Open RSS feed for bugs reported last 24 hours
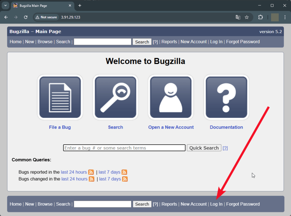The height and width of the screenshot is (216, 291). (x=91, y=172)
